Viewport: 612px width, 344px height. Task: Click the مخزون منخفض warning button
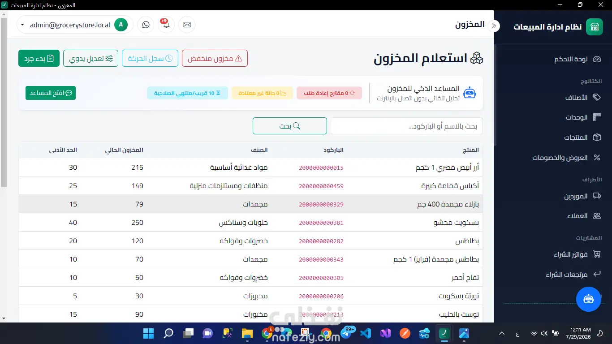[215, 58]
